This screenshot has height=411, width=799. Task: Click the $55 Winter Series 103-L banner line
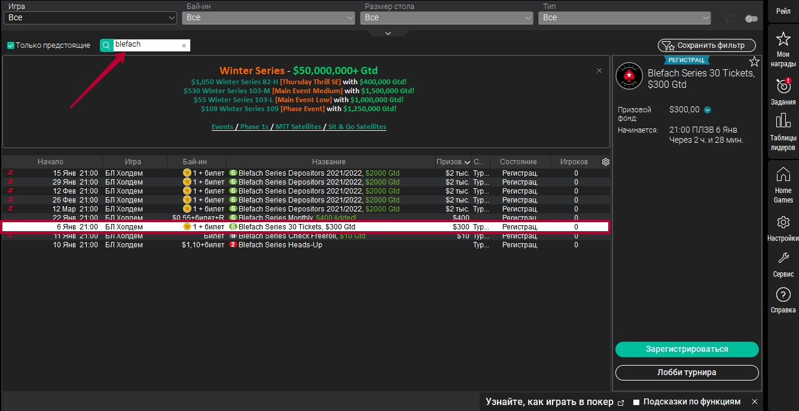tap(298, 100)
